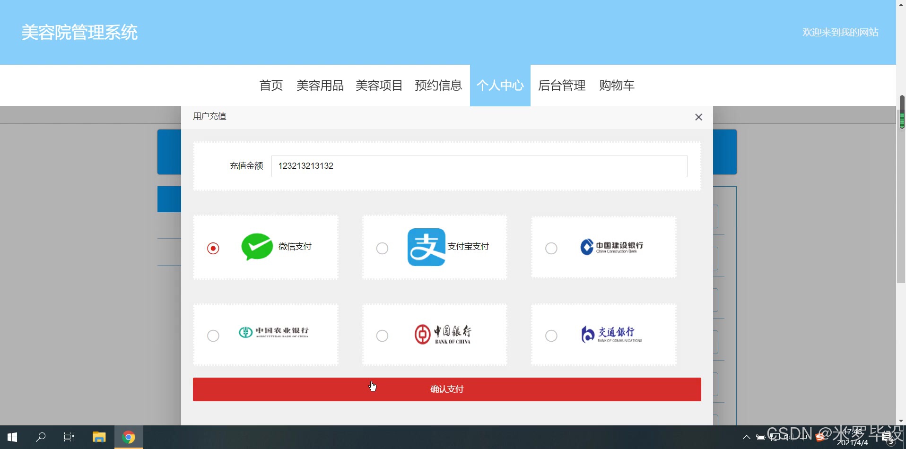Image resolution: width=906 pixels, height=449 pixels.
Task: Click the green WeChat Pay logo
Action: (x=257, y=247)
